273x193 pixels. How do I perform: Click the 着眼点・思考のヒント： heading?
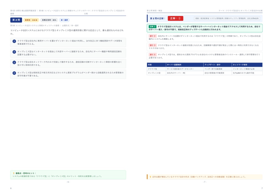pos(26,173)
